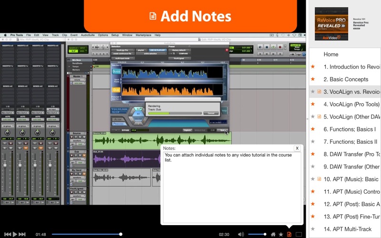The image size is (381, 238).
Task: Enter fullscreen with the rectangle icon
Action: 299,234
